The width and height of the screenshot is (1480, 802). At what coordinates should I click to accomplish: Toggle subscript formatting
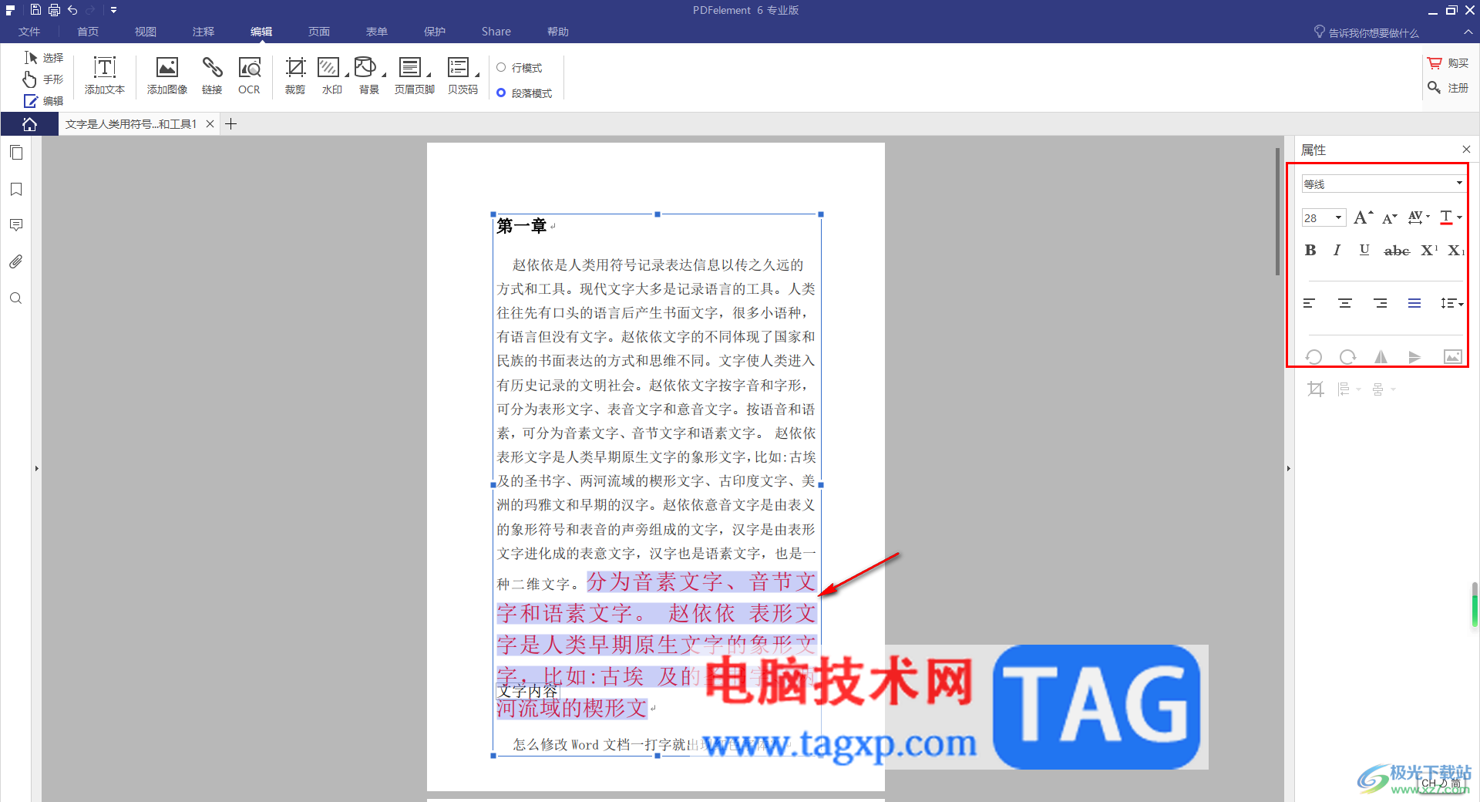tap(1455, 250)
